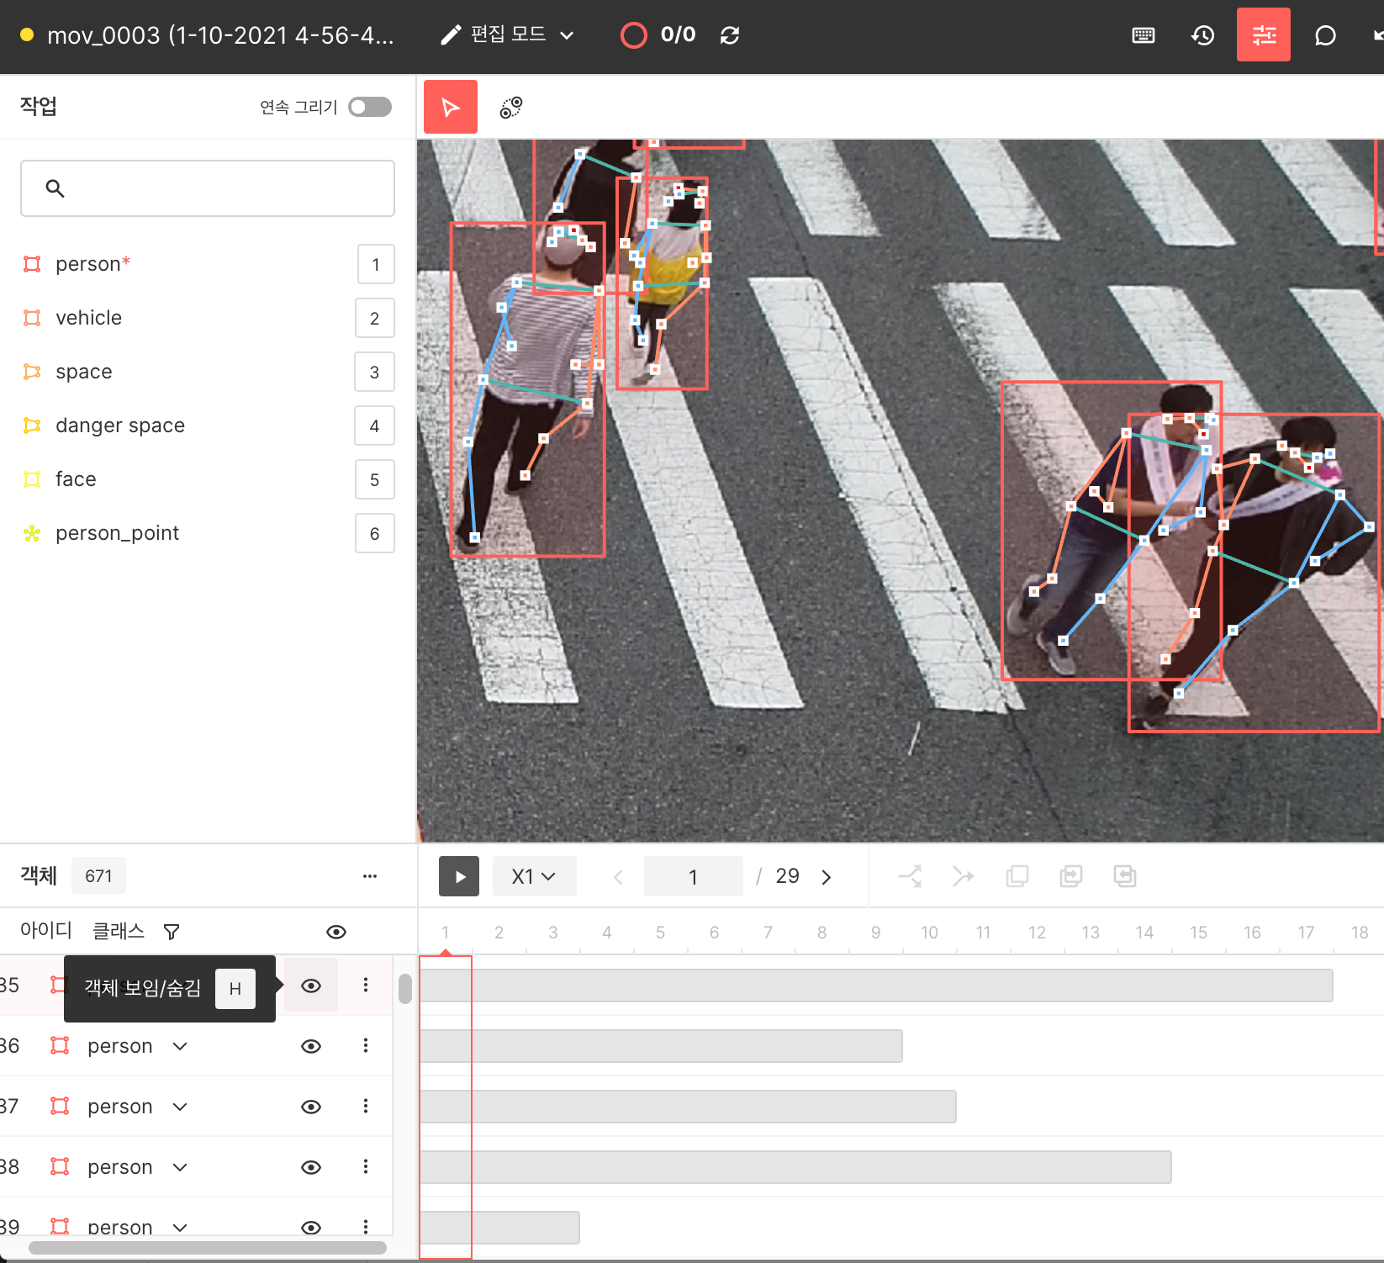Click the object list horizontal scrollbar
The height and width of the screenshot is (1263, 1384).
[208, 1248]
